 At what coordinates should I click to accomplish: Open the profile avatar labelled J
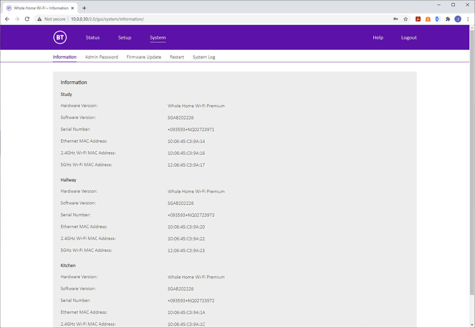(x=458, y=19)
